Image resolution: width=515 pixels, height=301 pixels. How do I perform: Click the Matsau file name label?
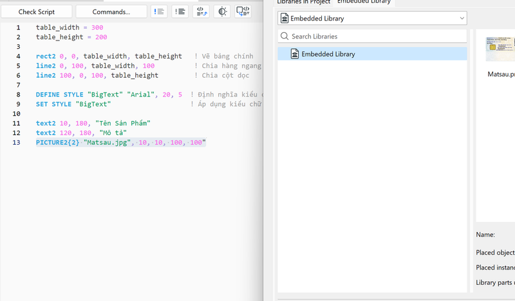pyautogui.click(x=501, y=74)
